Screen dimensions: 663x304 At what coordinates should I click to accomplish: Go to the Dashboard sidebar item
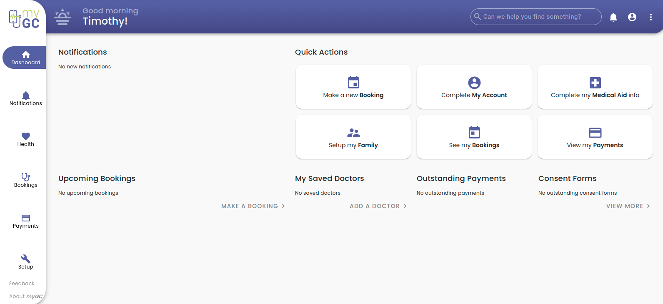click(25, 58)
